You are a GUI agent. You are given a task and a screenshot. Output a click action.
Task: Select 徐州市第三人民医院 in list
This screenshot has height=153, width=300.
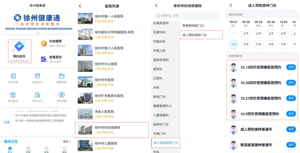click(x=112, y=50)
